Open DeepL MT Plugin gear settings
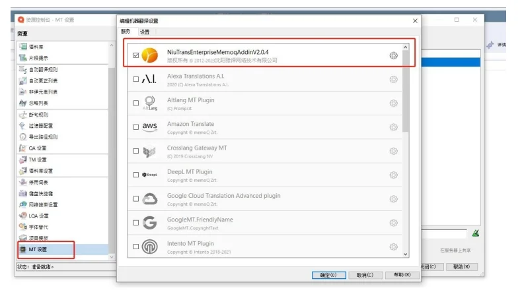 [393, 175]
